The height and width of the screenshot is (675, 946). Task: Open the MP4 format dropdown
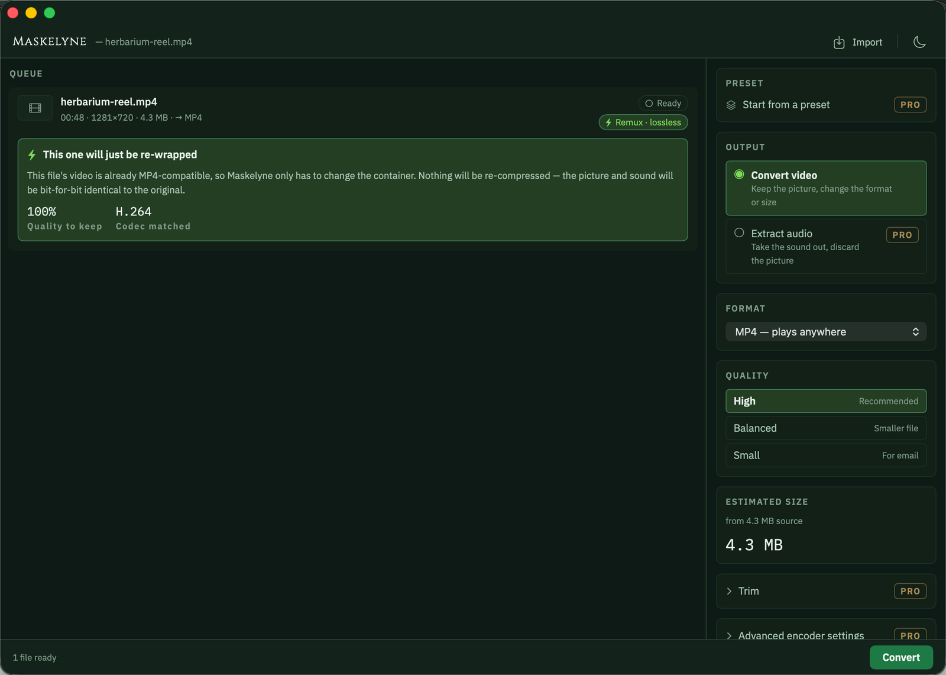pyautogui.click(x=826, y=332)
